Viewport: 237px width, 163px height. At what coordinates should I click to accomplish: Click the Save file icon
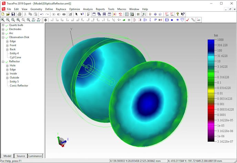click(13, 14)
